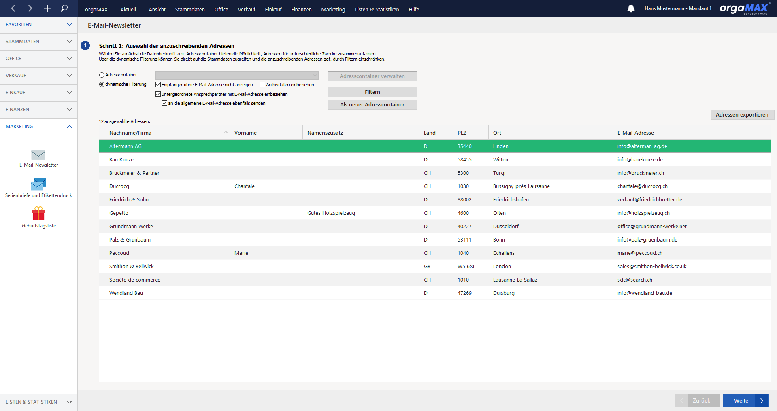Open the Ansicht menu

pyautogui.click(x=157, y=9)
